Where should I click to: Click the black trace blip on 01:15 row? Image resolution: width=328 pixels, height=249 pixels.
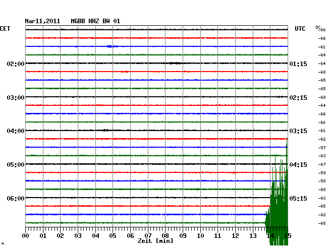point(175,63)
